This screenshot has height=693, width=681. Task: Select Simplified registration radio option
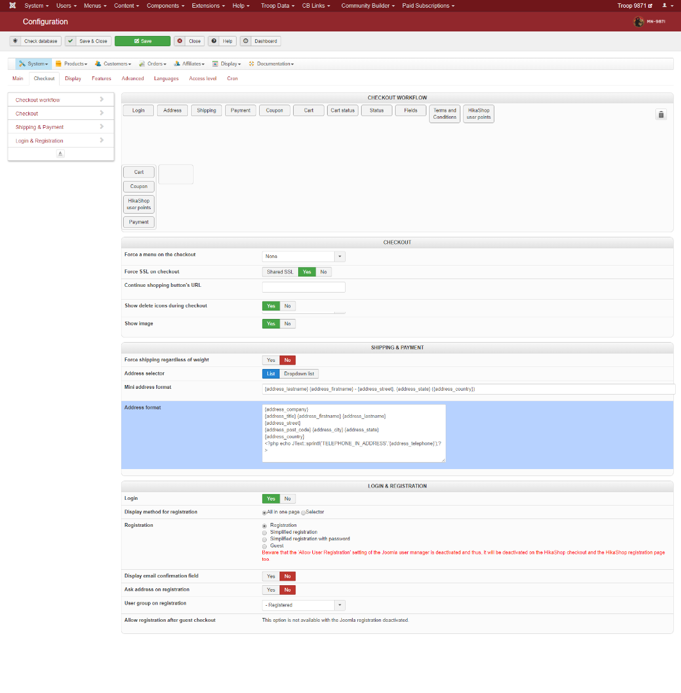(x=265, y=533)
